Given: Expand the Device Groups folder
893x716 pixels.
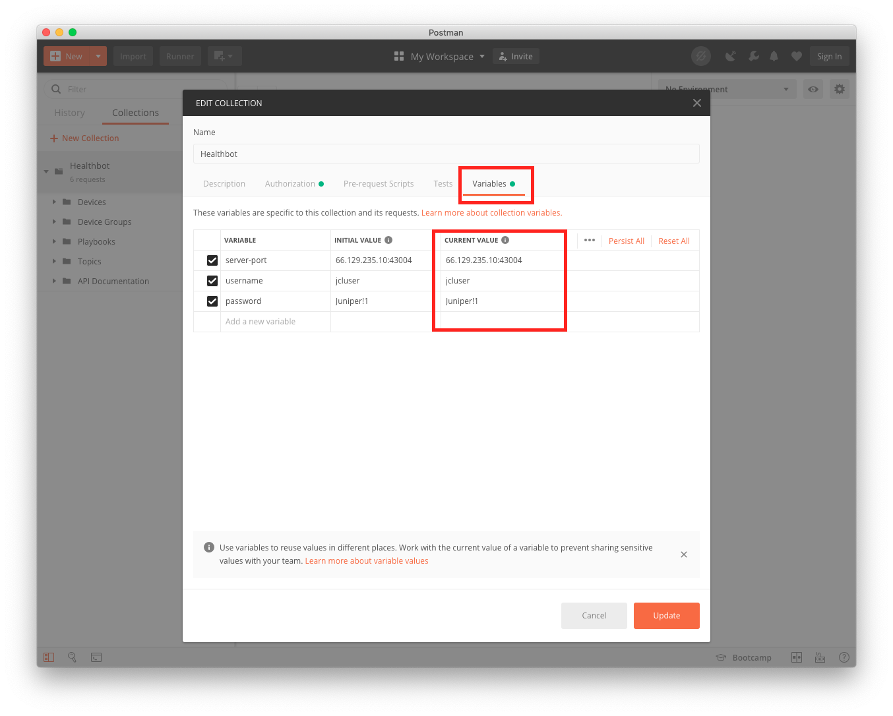Looking at the screenshot, I should point(54,222).
